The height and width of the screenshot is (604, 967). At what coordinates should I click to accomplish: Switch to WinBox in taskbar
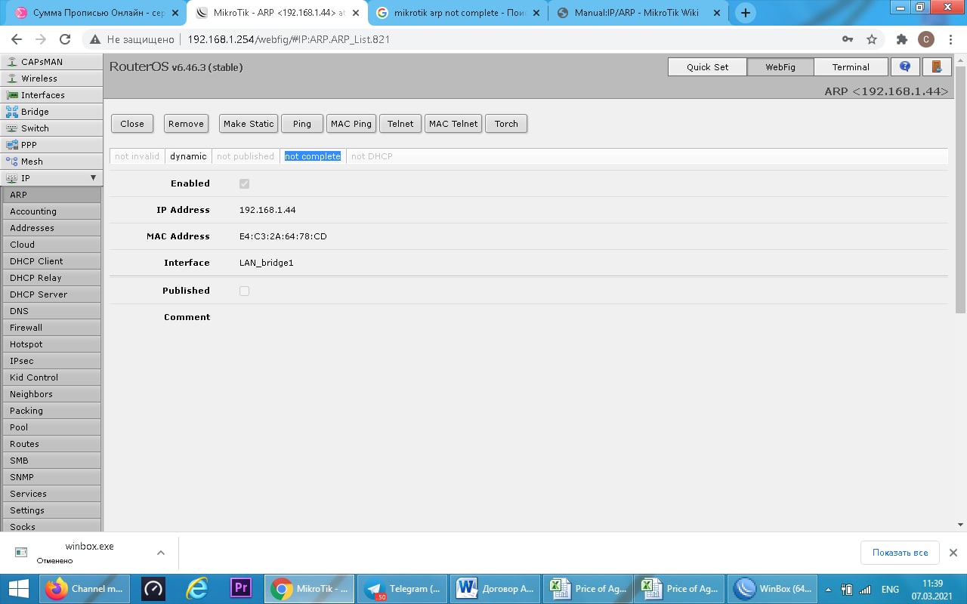(x=773, y=589)
